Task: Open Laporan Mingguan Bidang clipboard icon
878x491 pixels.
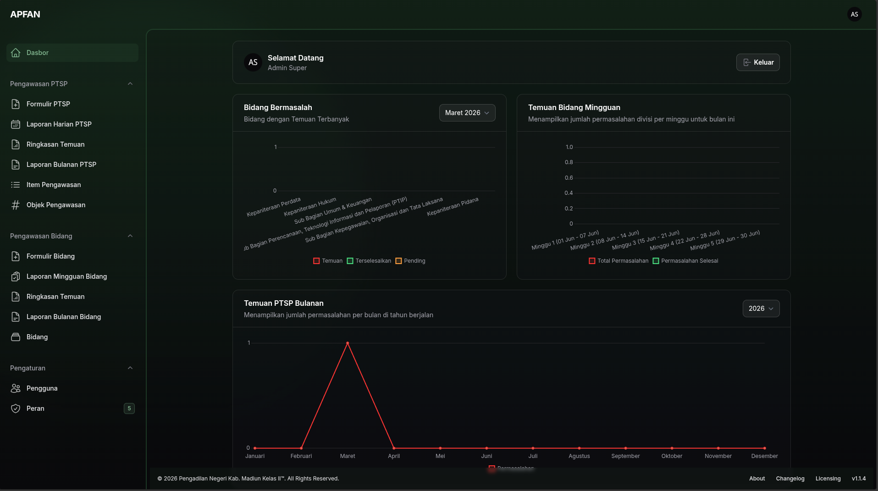Action: click(16, 276)
